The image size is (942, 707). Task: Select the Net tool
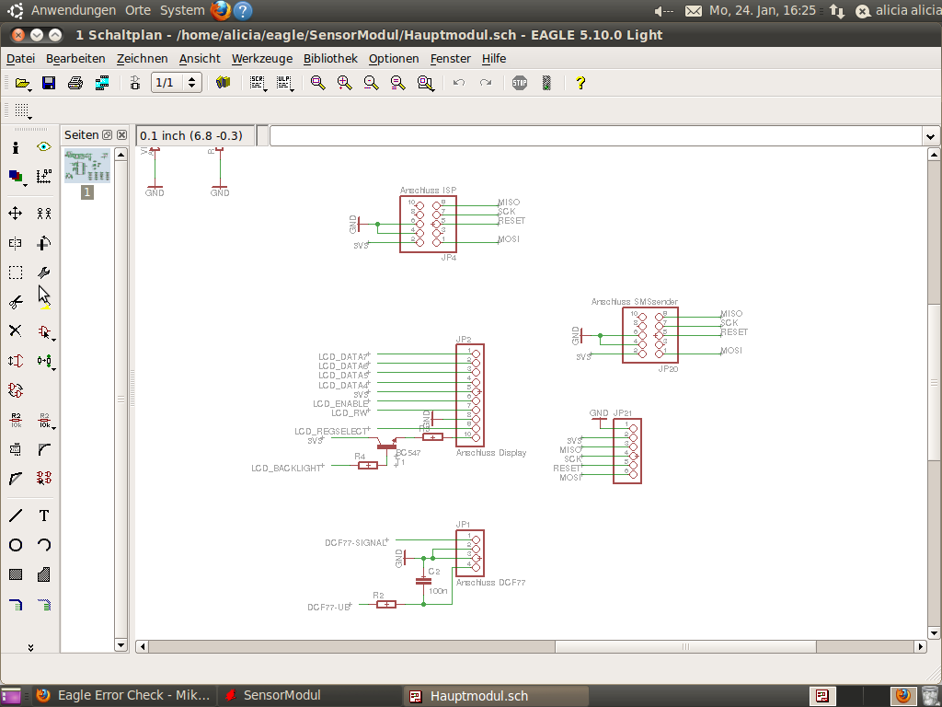coord(44,605)
